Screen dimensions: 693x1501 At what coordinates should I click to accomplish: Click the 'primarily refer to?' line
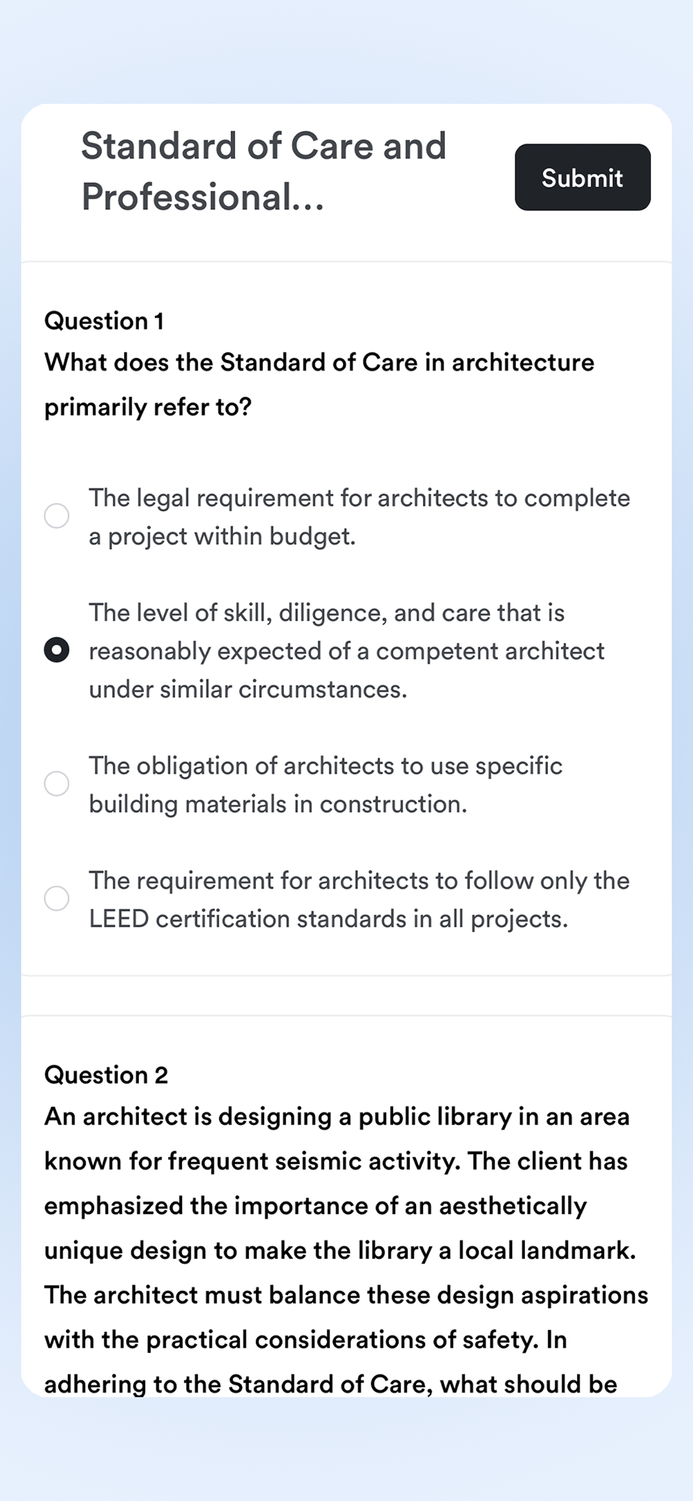[148, 407]
